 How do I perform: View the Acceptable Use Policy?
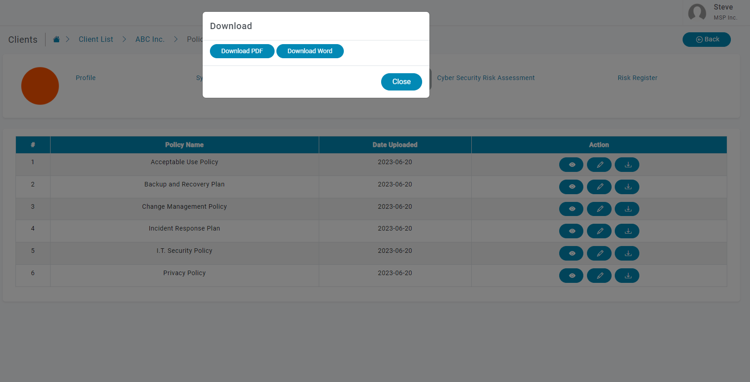[571, 165]
